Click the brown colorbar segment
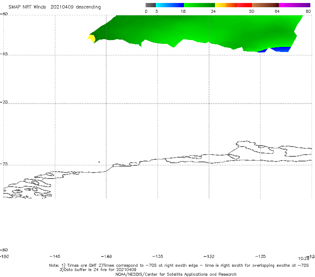 (x=265, y=5)
